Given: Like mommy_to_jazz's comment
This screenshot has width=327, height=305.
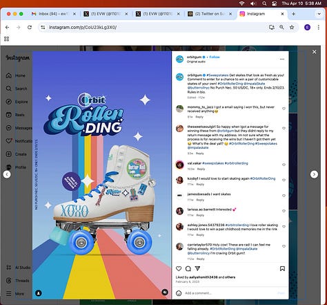Looking at the screenshot, I should pyautogui.click(x=284, y=109).
